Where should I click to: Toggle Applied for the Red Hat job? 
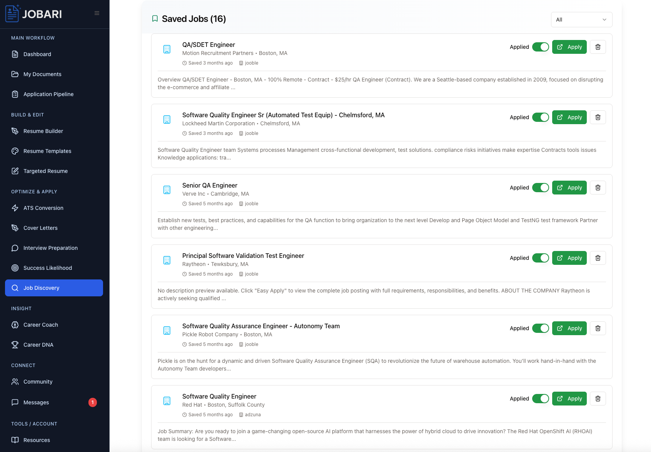541,399
